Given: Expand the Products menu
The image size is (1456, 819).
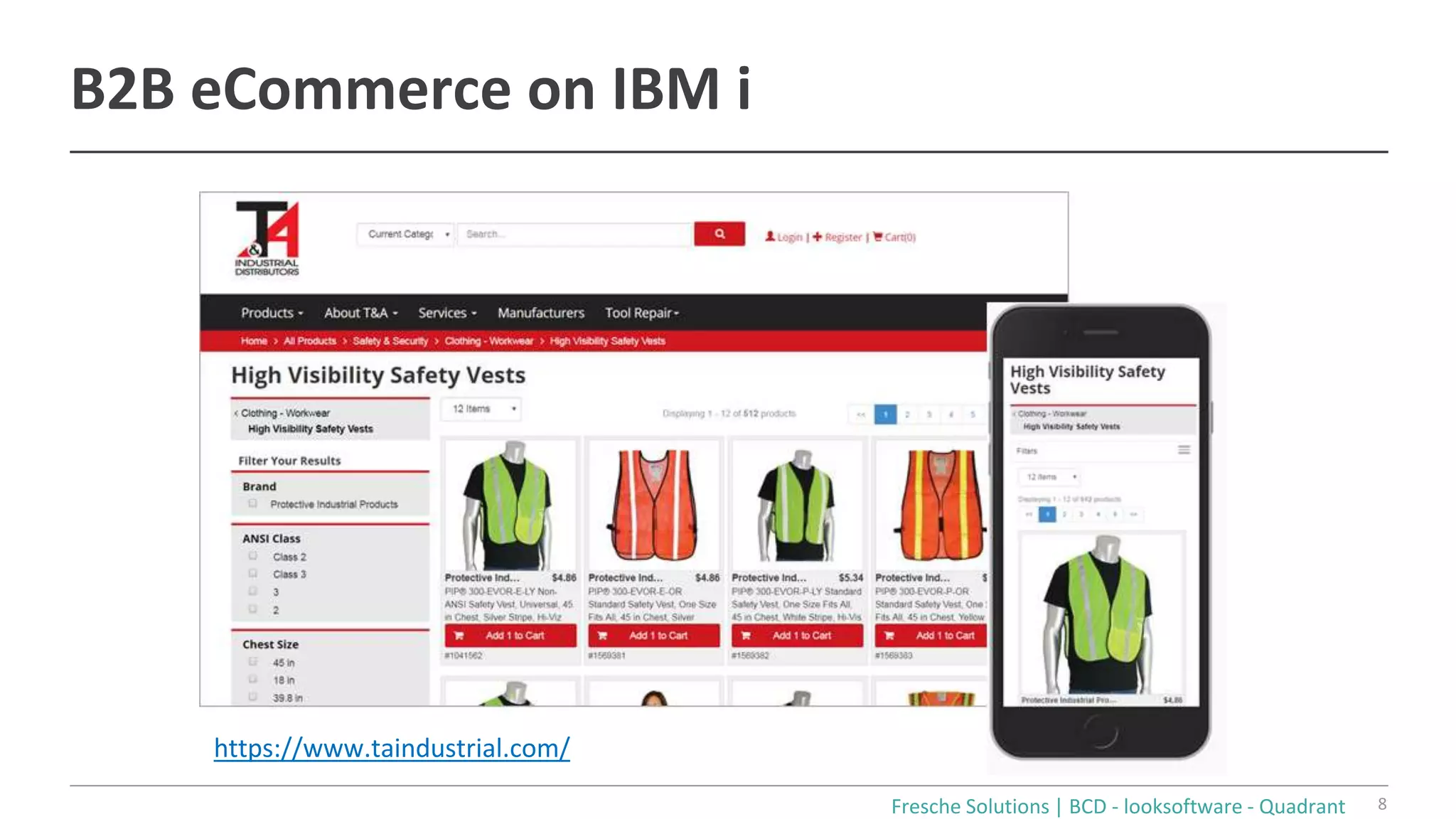Looking at the screenshot, I should pyautogui.click(x=272, y=313).
